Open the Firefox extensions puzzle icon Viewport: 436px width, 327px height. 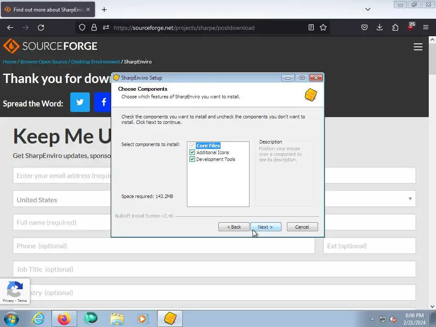click(395, 27)
